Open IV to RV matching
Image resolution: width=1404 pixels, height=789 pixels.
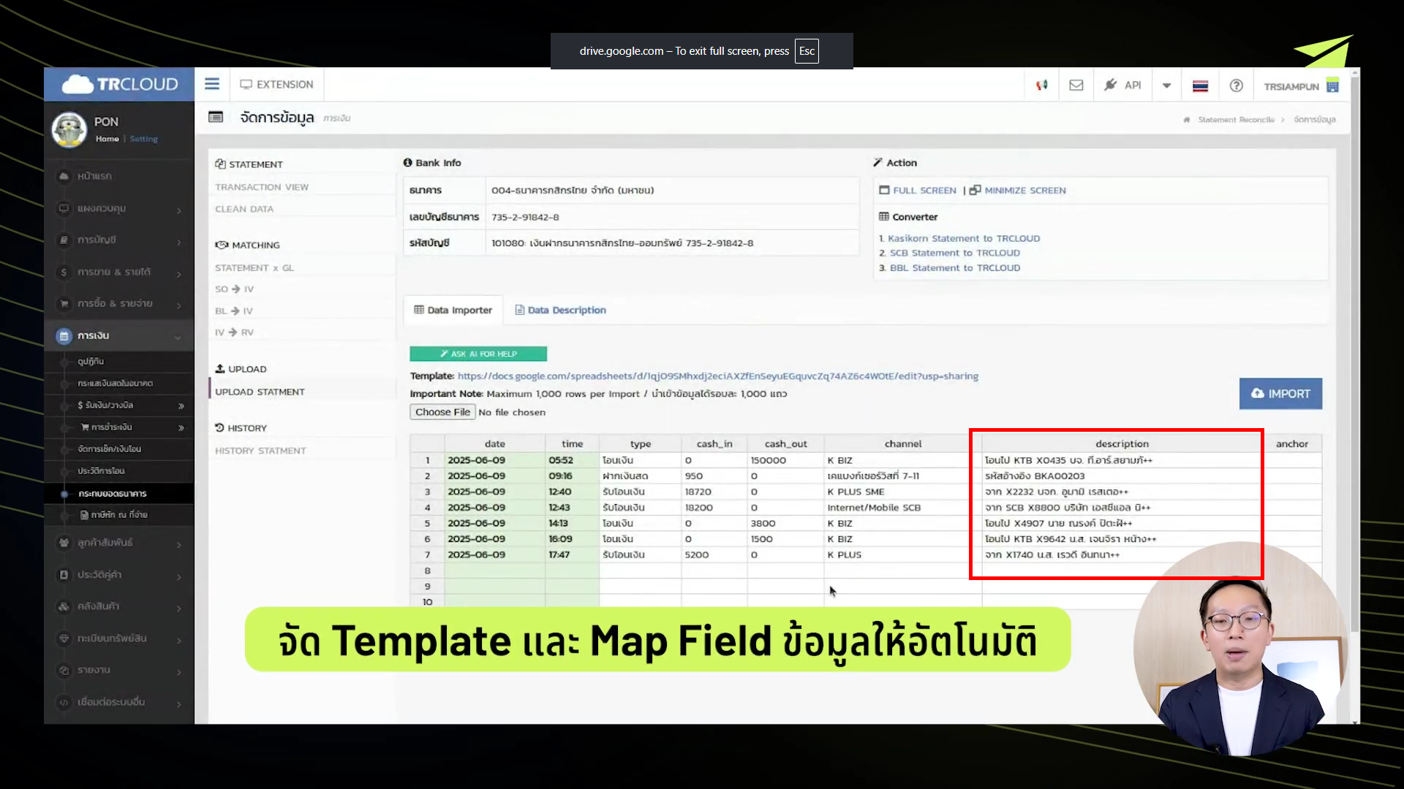point(234,332)
